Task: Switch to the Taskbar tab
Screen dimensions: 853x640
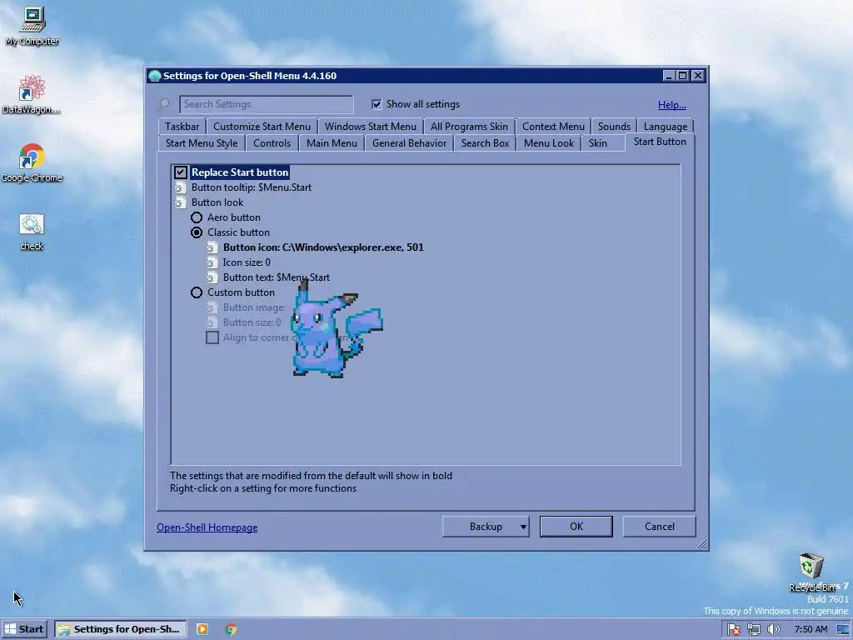Action: [x=182, y=127]
